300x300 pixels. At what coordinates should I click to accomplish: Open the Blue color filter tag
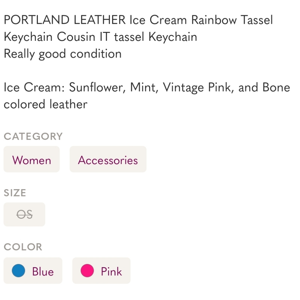point(33,271)
